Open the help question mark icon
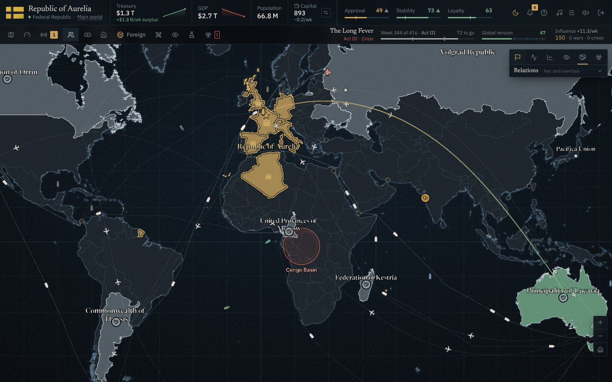Screen dimensions: 612x382 [x=544, y=13]
